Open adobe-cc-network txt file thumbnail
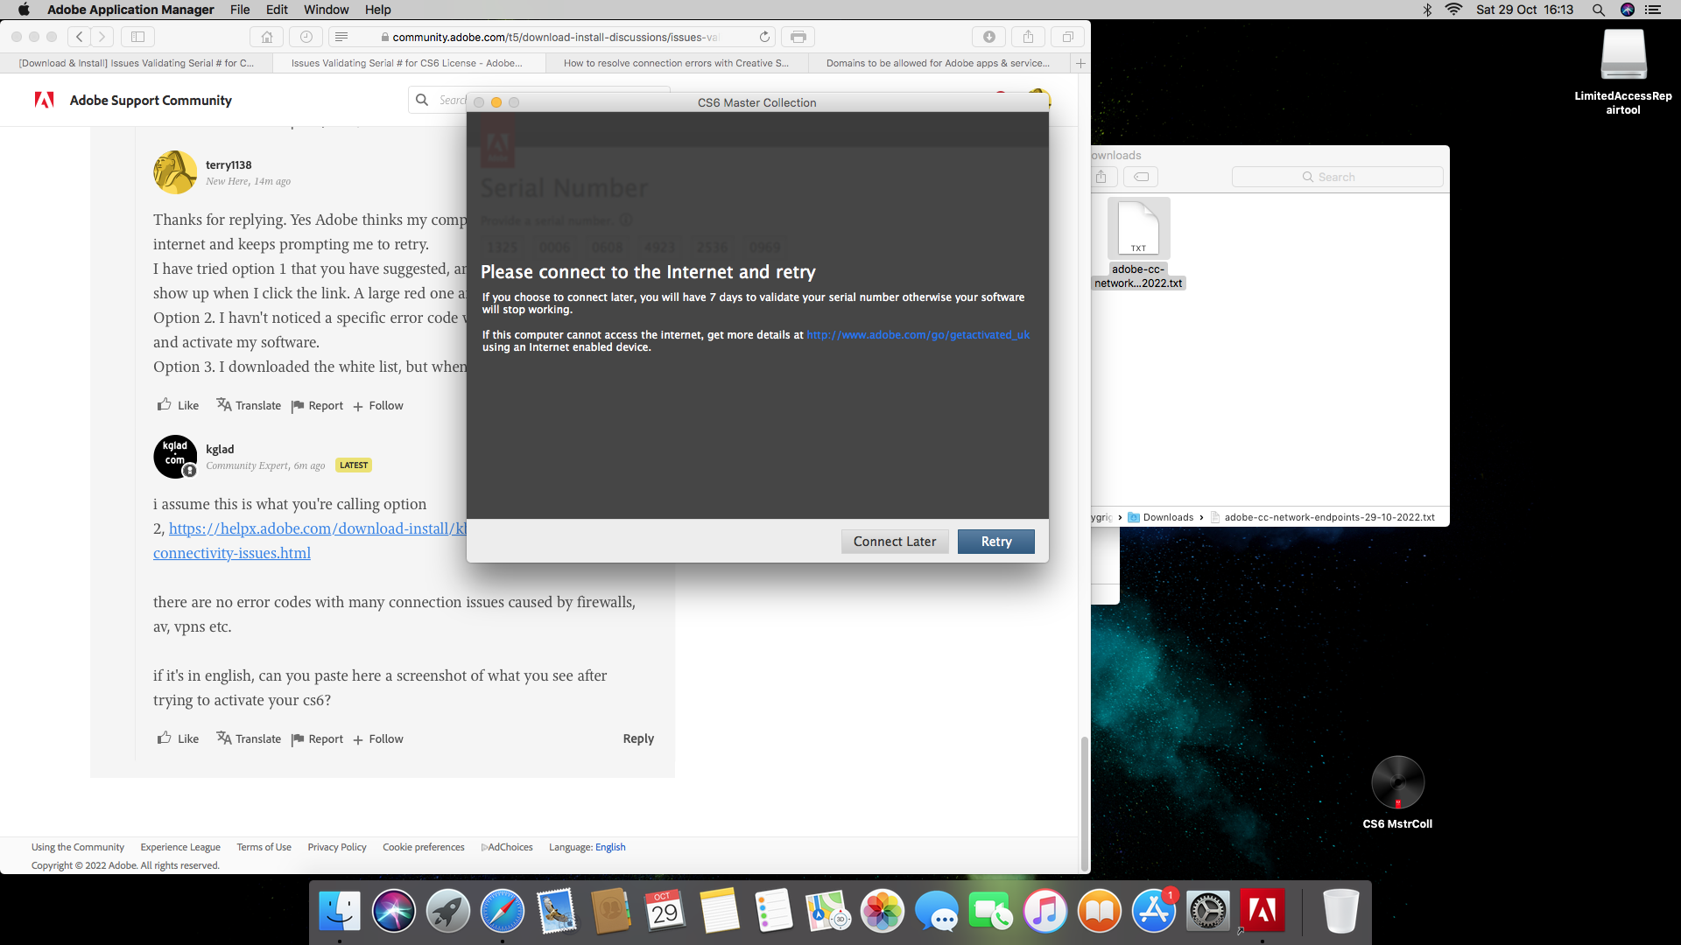1681x945 pixels. point(1137,228)
